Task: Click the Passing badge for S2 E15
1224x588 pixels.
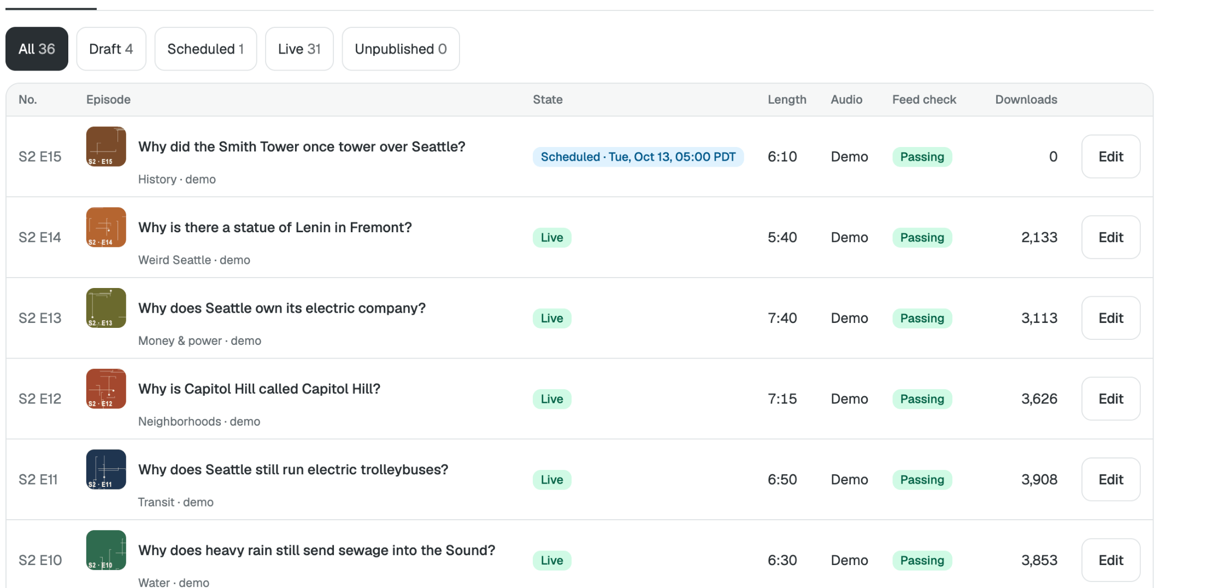Action: pyautogui.click(x=922, y=157)
